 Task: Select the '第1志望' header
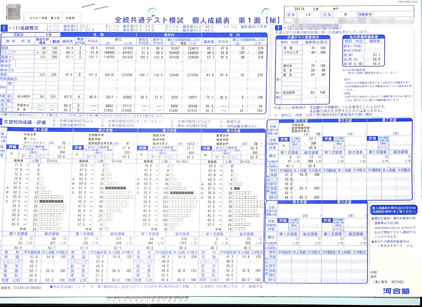pyautogui.click(x=40, y=130)
